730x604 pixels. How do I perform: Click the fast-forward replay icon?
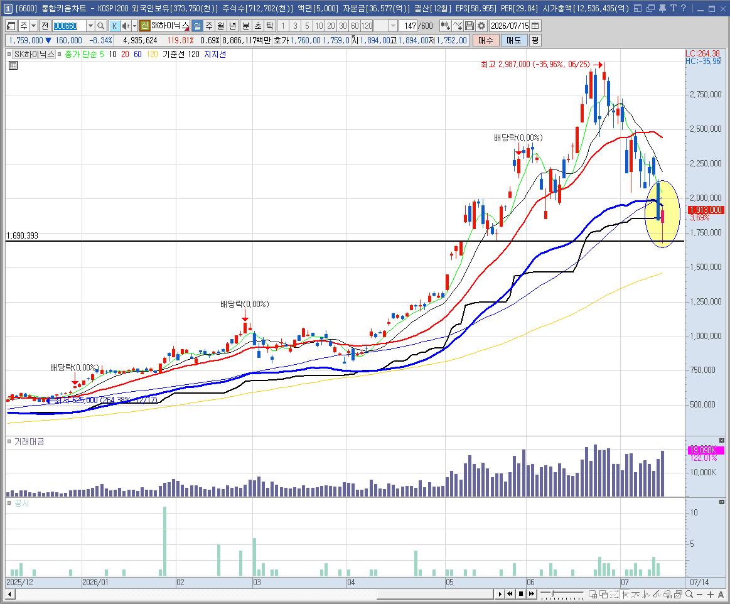[x=531, y=594]
